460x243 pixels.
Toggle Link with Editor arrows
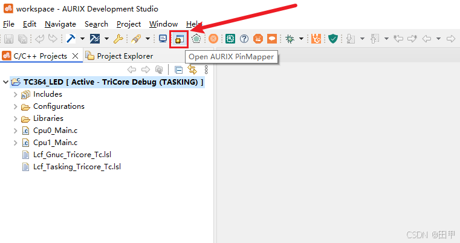pyautogui.click(x=192, y=70)
